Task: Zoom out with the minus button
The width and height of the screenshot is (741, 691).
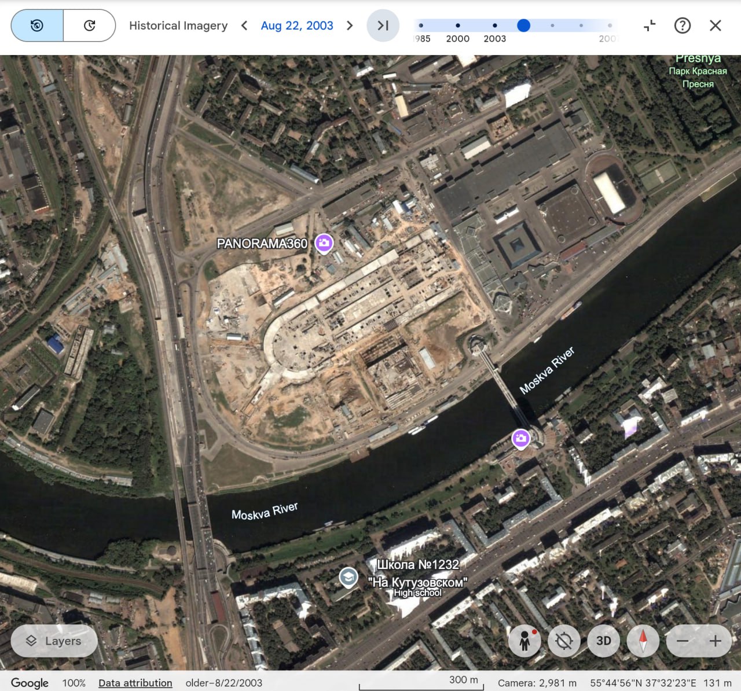Action: point(683,641)
